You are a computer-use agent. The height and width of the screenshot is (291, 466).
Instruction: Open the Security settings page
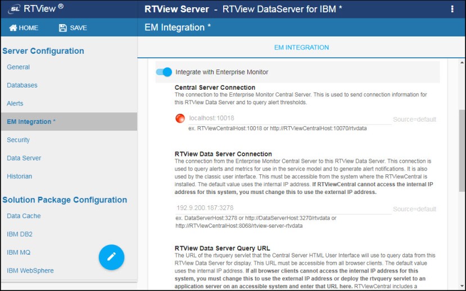pyautogui.click(x=19, y=140)
